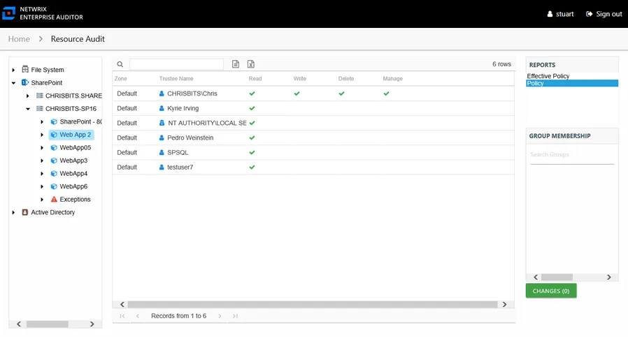Image resolution: width=628 pixels, height=337 pixels.
Task: Click the reports panel horizontal scrollbar thumb
Action: coord(557,277)
